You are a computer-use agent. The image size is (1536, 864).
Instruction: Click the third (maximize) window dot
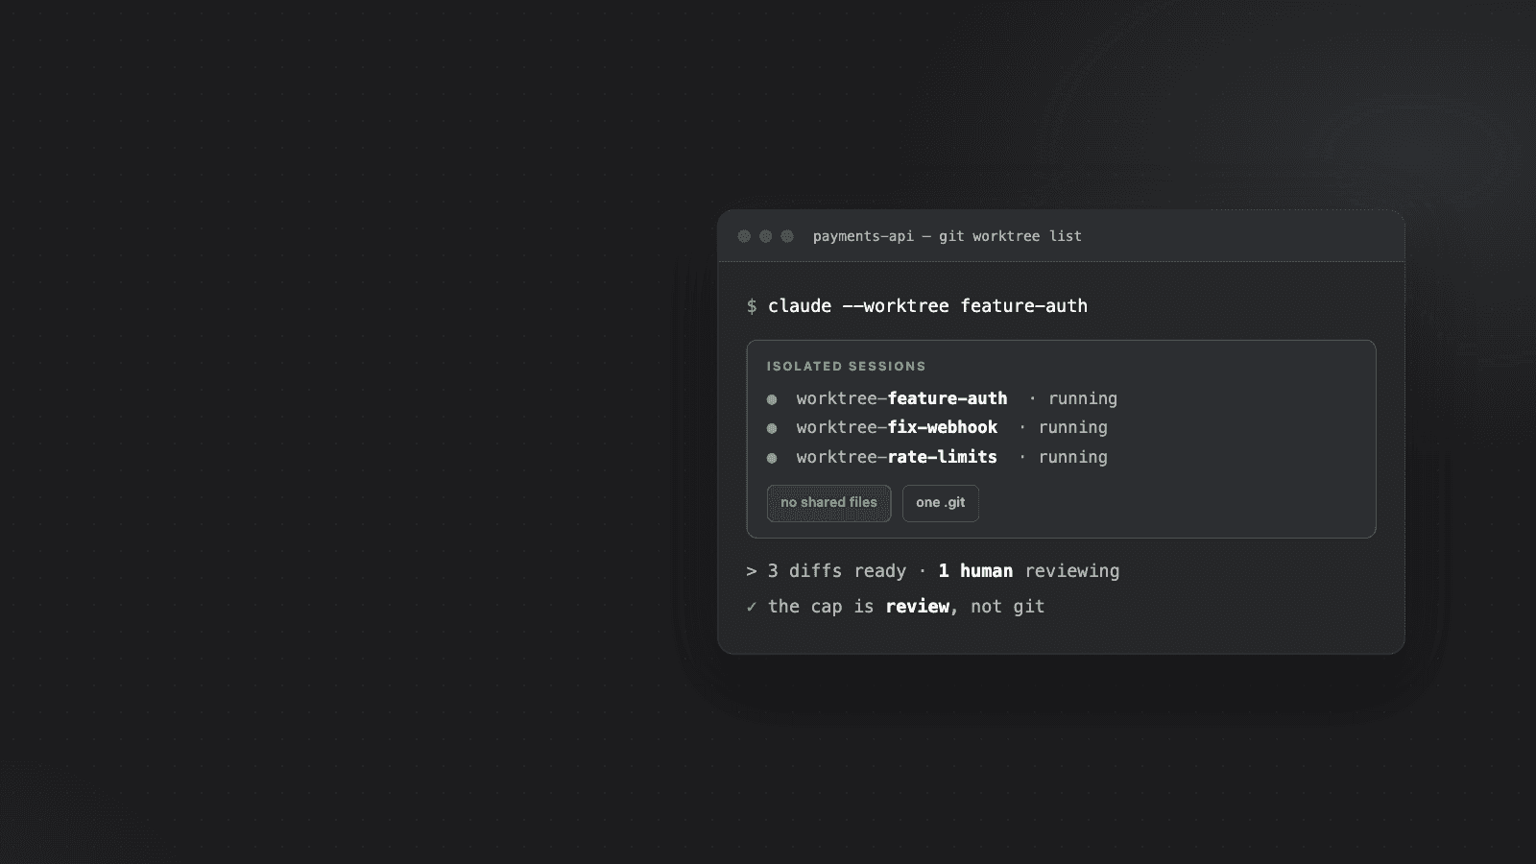pyautogui.click(x=787, y=236)
